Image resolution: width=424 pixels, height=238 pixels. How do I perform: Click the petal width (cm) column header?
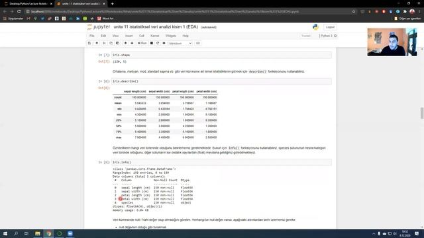[x=207, y=91]
